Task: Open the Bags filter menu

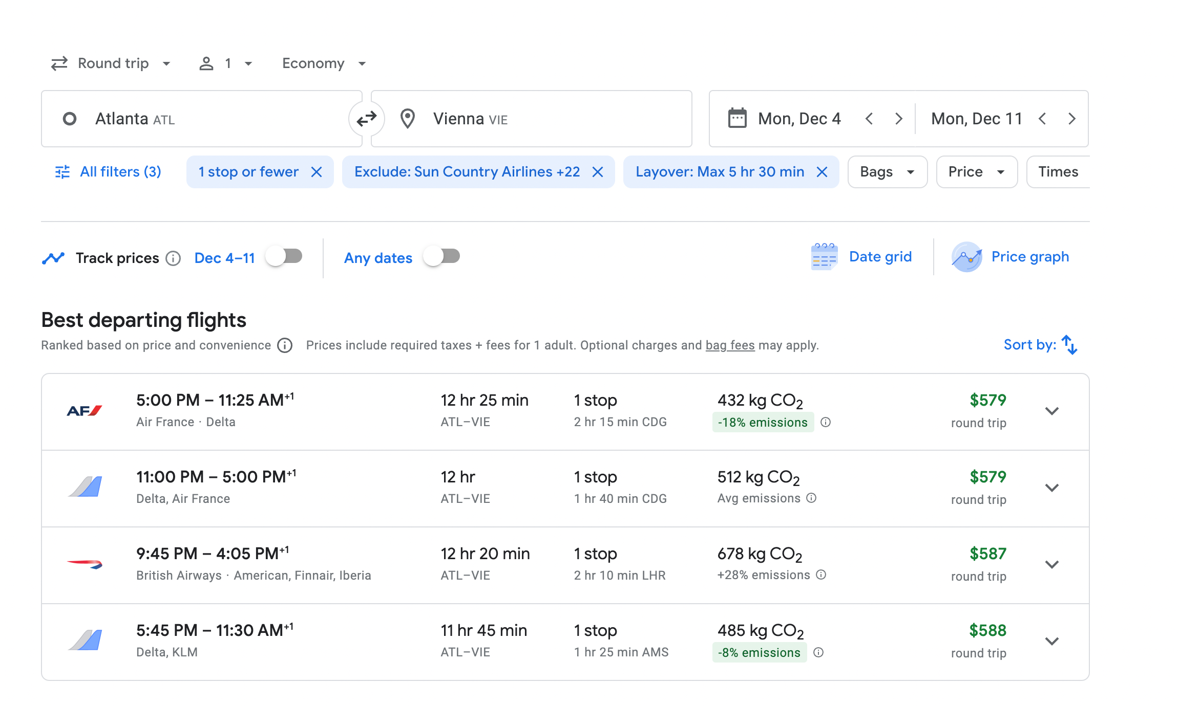Action: [x=887, y=172]
